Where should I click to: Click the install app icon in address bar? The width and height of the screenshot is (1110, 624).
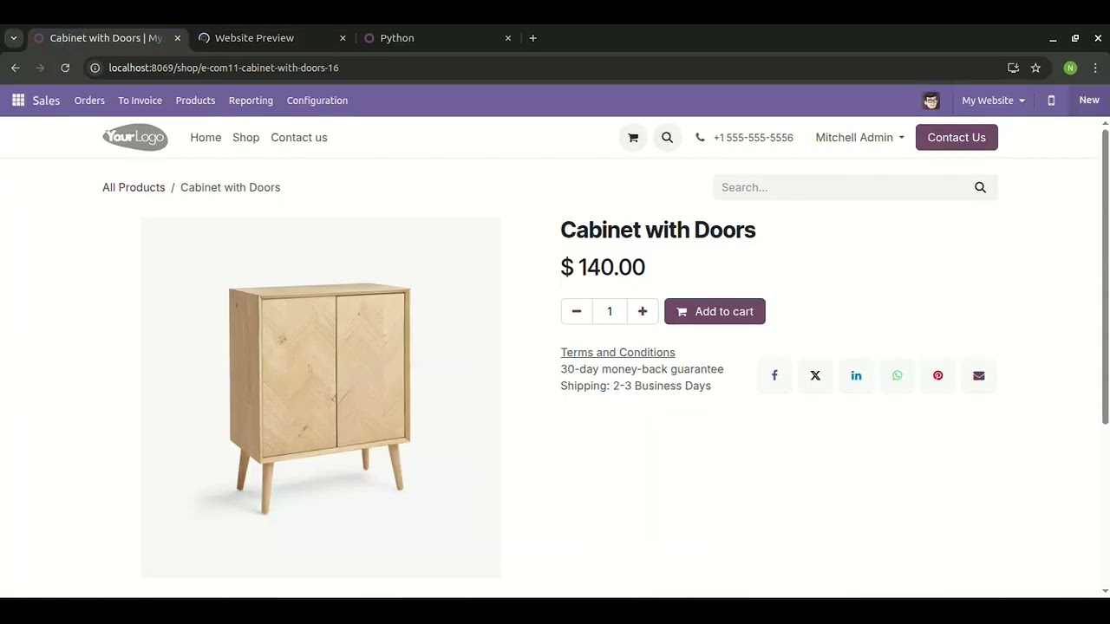[x=1013, y=68]
